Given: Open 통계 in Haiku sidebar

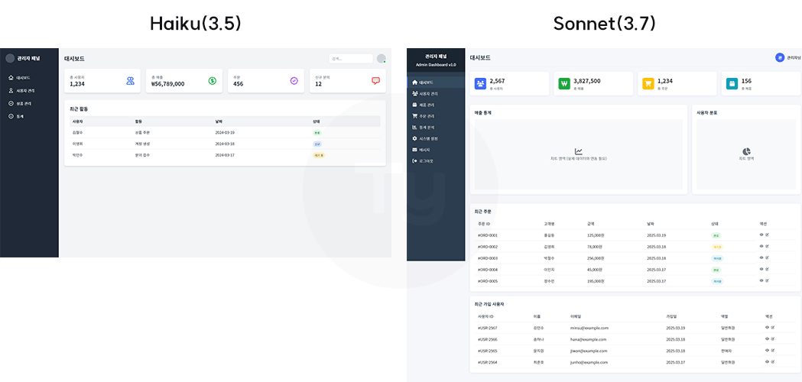Looking at the screenshot, I should coord(16,116).
